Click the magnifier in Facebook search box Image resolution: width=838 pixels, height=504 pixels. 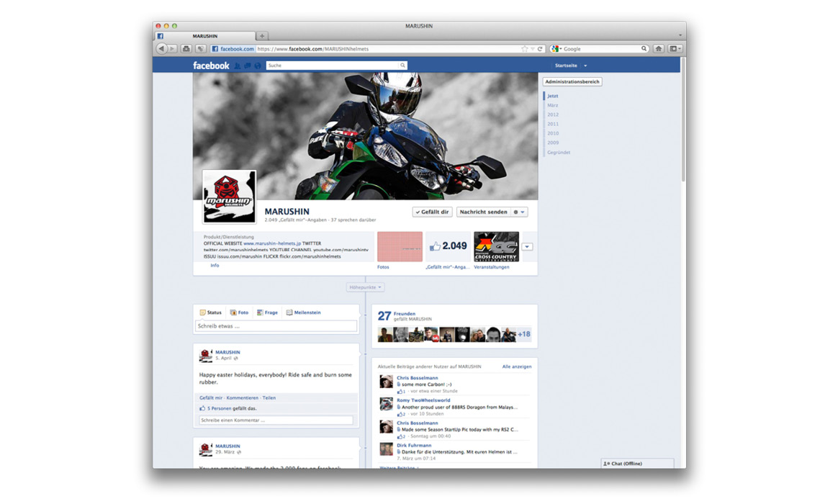402,66
